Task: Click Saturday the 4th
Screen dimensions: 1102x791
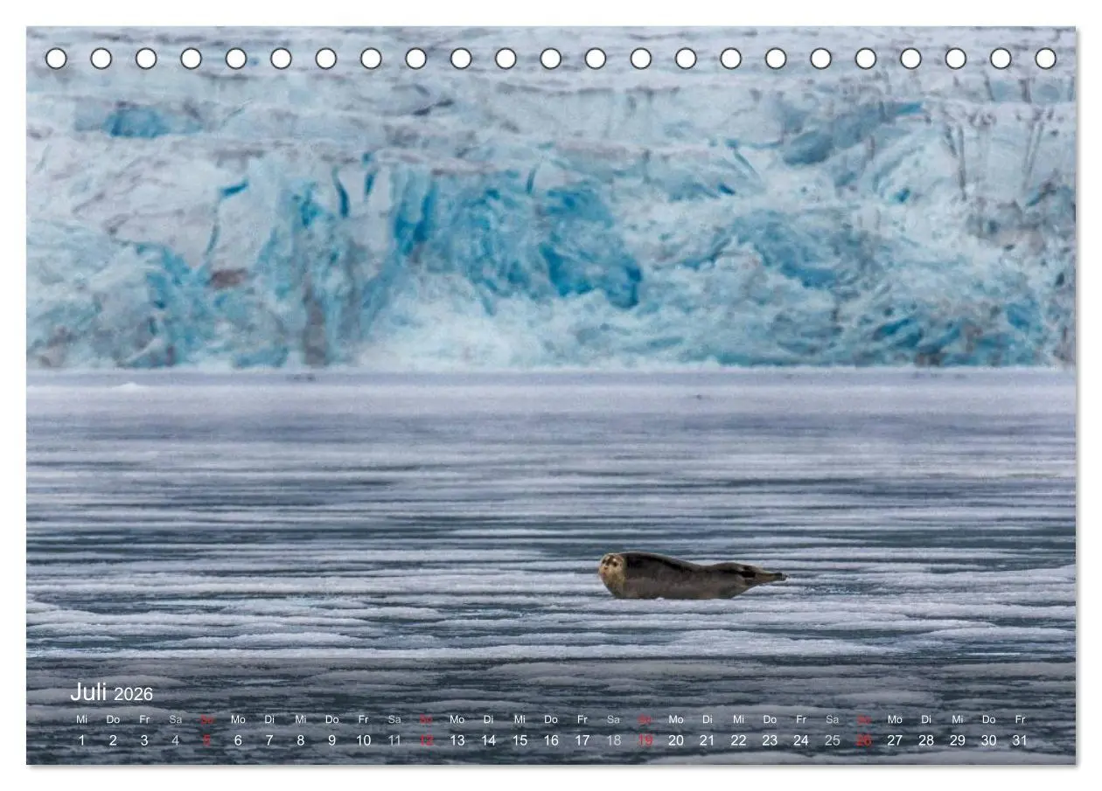Action: (x=176, y=740)
